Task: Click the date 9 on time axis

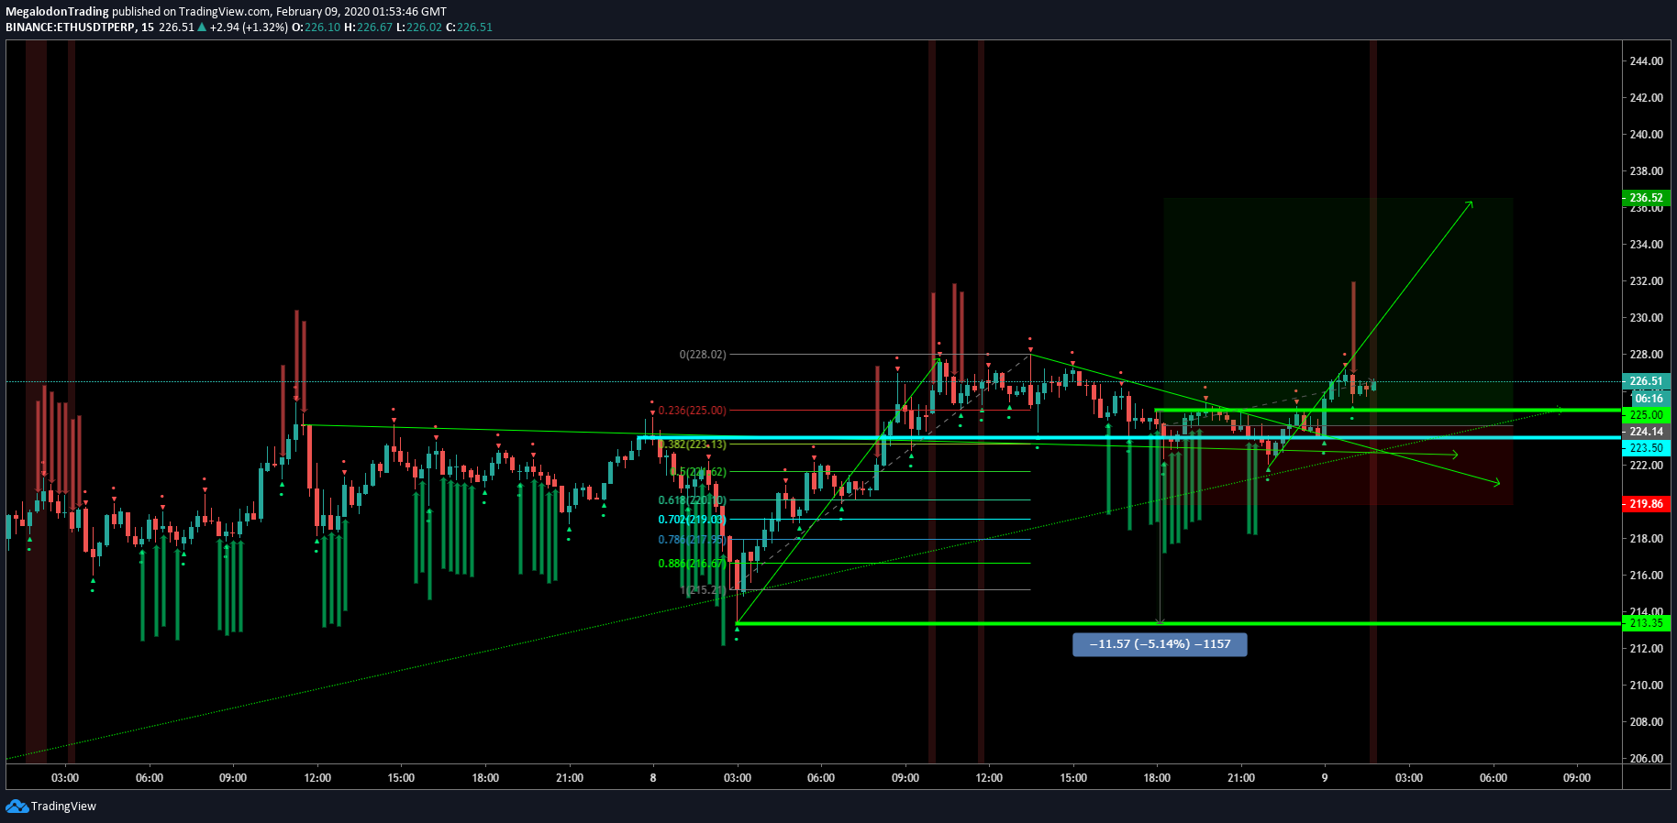Action: [1325, 778]
